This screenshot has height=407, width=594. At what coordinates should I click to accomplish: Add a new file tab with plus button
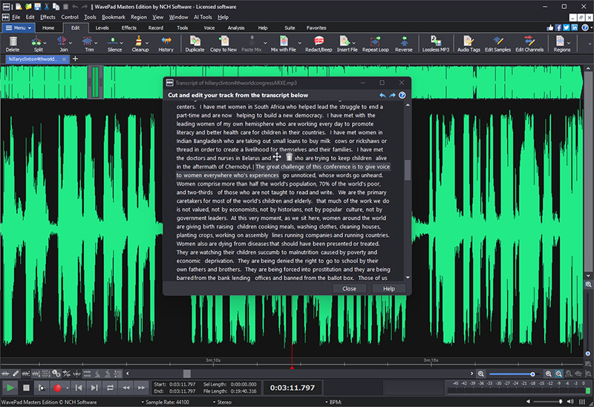click(x=75, y=59)
